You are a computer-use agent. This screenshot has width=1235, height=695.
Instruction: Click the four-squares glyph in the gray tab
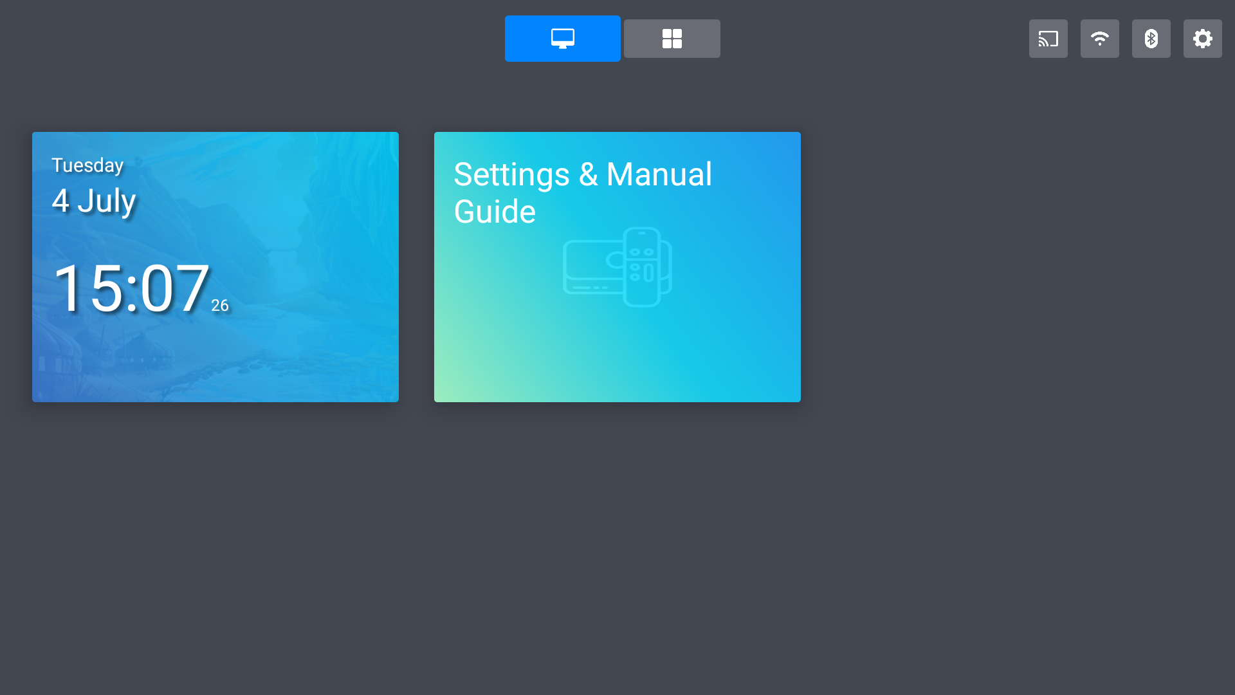click(672, 39)
